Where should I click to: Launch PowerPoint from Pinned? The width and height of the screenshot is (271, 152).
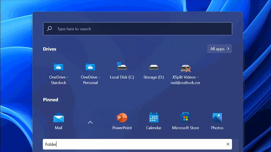pyautogui.click(x=122, y=121)
